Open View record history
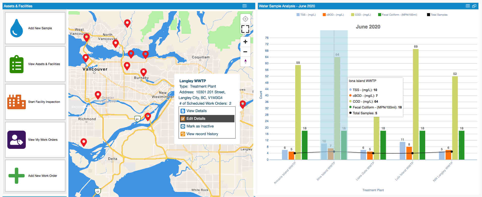The width and height of the screenshot is (482, 197). pos(202,134)
